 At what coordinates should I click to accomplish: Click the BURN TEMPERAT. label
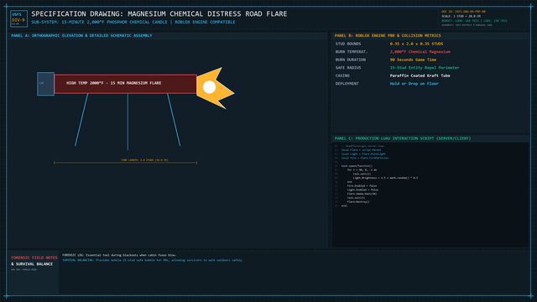(x=352, y=52)
